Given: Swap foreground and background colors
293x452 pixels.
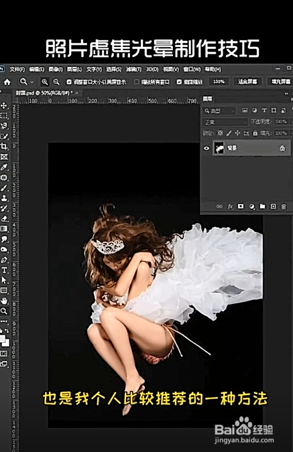Looking at the screenshot, I should point(7,331).
